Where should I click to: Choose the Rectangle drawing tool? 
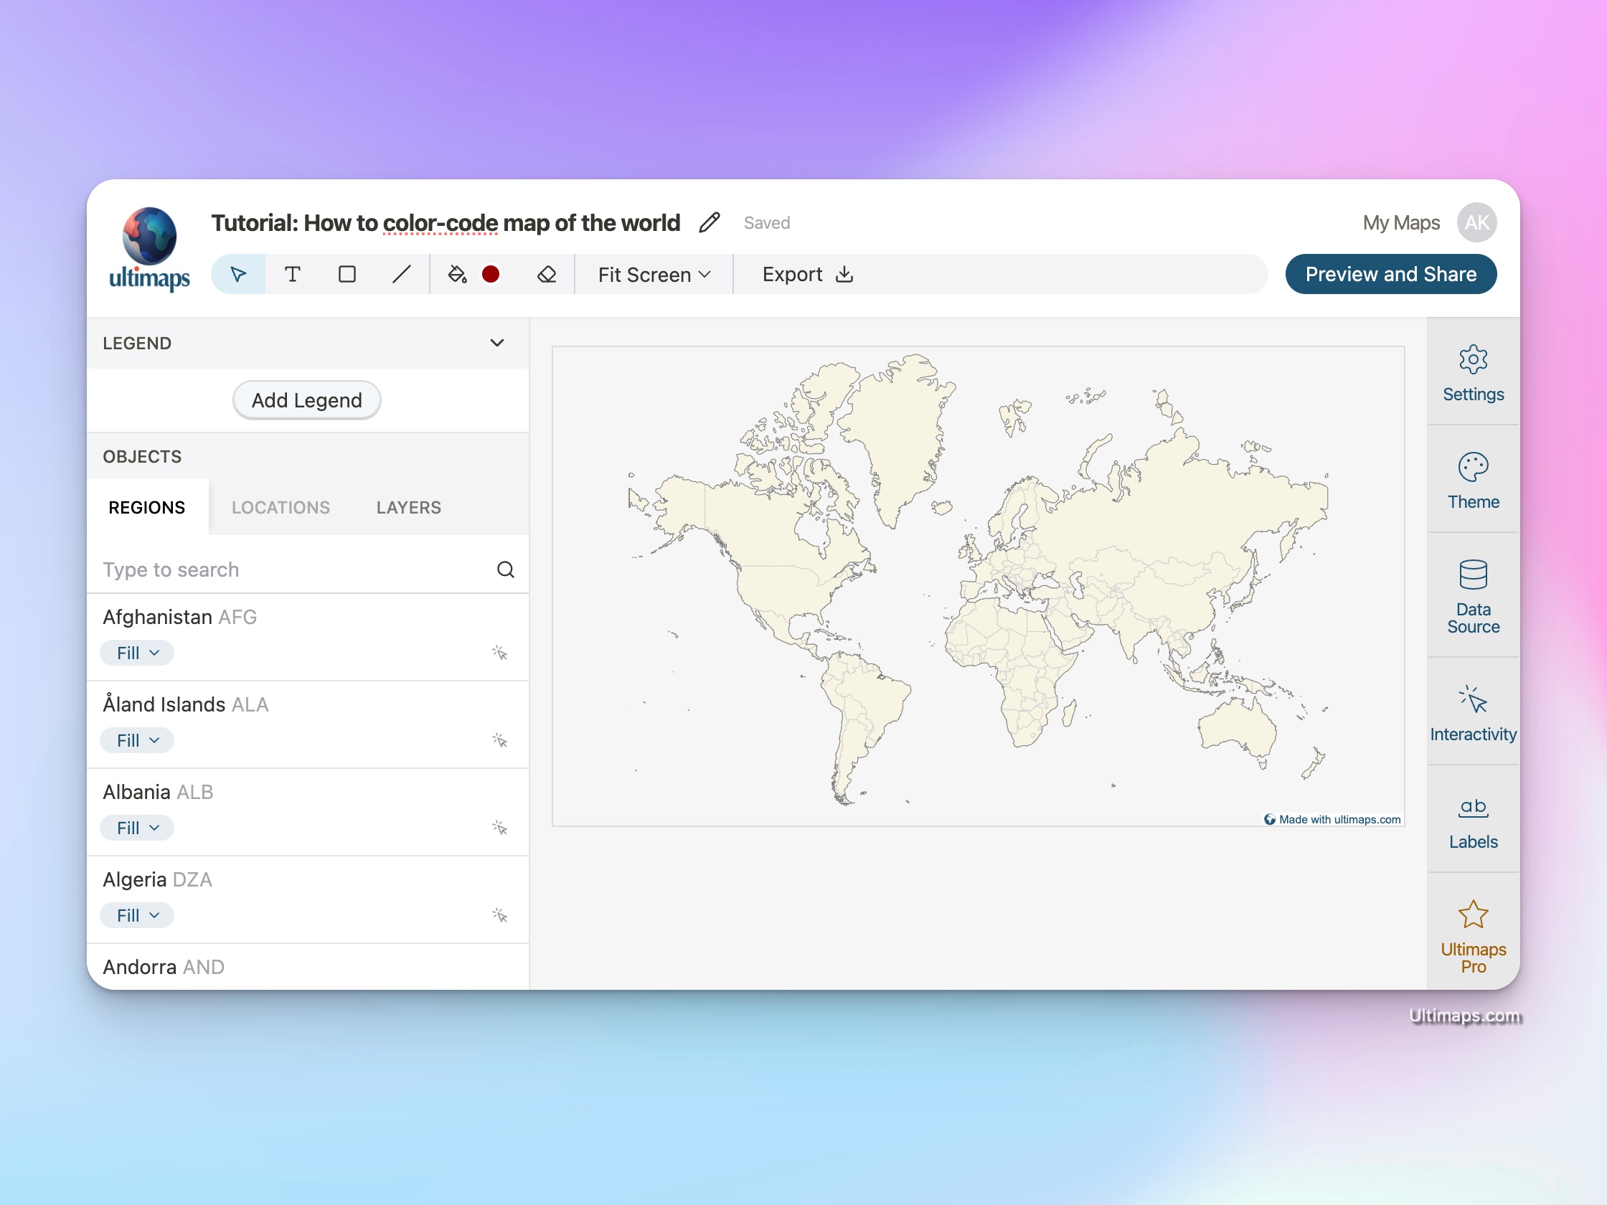347,274
